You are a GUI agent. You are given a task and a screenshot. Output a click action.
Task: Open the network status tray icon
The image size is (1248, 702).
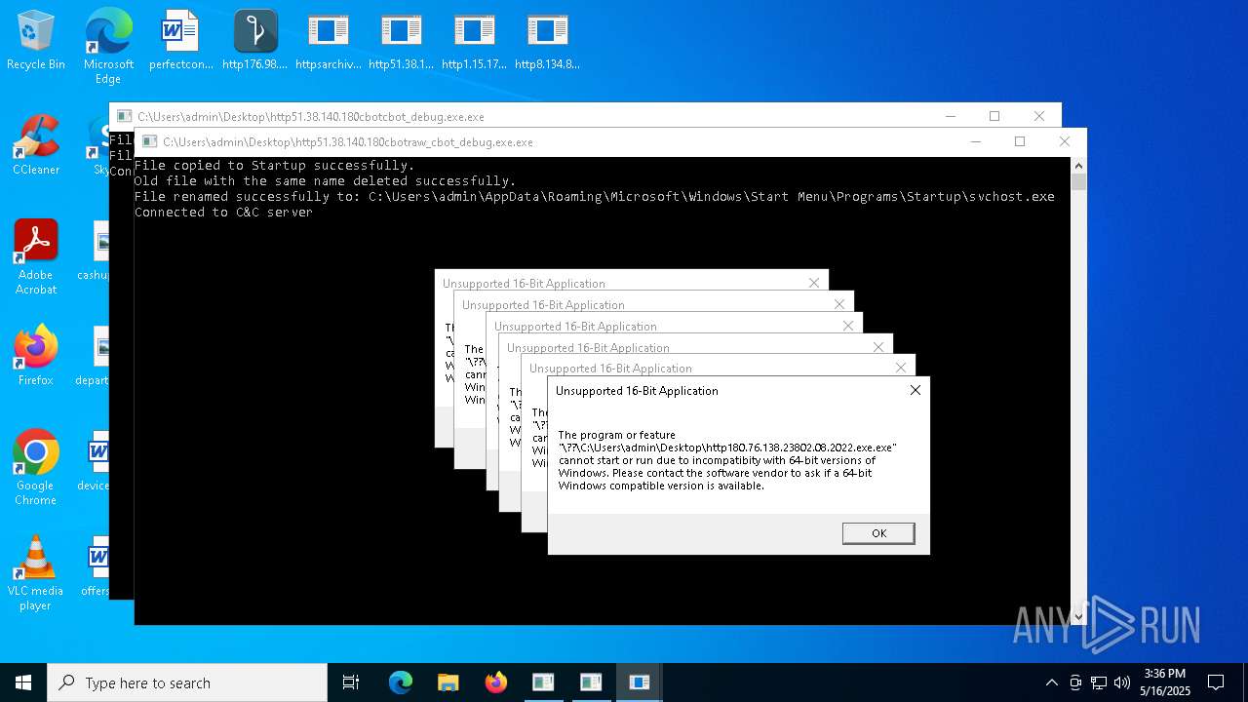1099,682
